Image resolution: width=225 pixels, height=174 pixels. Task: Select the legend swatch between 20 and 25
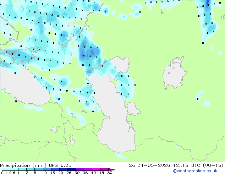(x=63, y=169)
